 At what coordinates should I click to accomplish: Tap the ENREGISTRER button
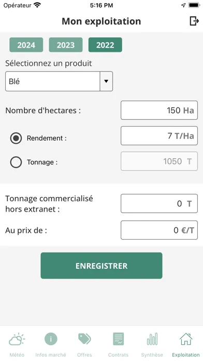102,266
